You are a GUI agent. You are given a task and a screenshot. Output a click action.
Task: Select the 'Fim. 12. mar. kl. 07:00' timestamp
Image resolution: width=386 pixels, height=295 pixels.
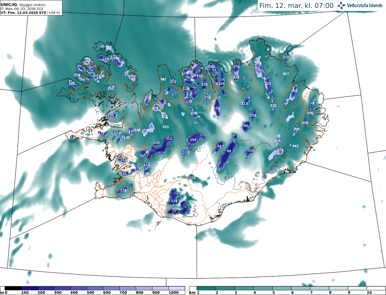click(296, 5)
